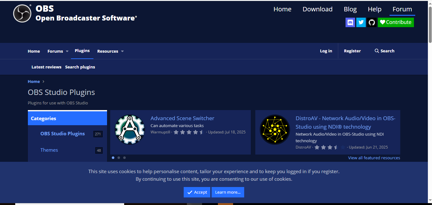Screen dimensions: 432x205
Task: Click the Contribute heart button
Action: pos(396,22)
